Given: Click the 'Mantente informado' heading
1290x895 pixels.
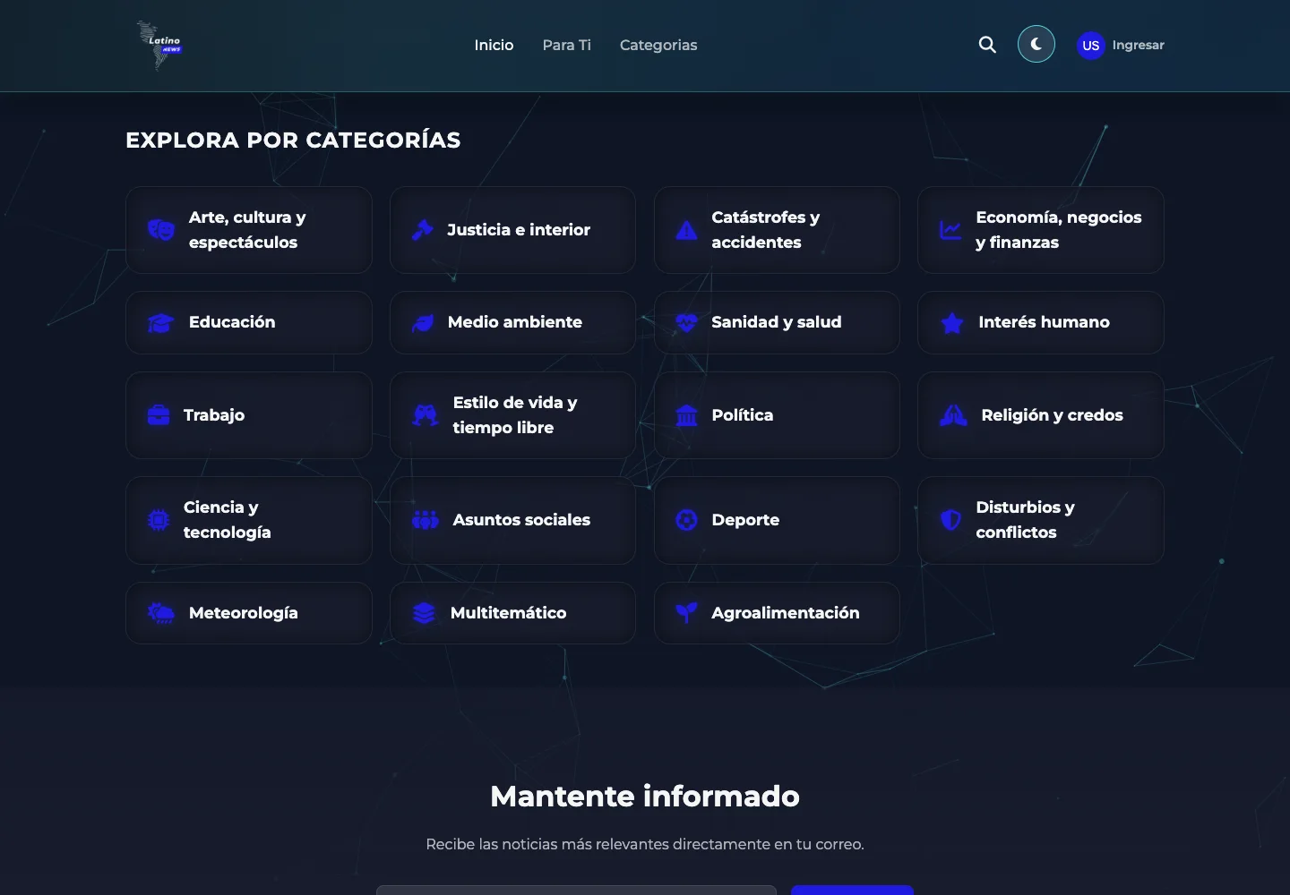Looking at the screenshot, I should coord(645,796).
